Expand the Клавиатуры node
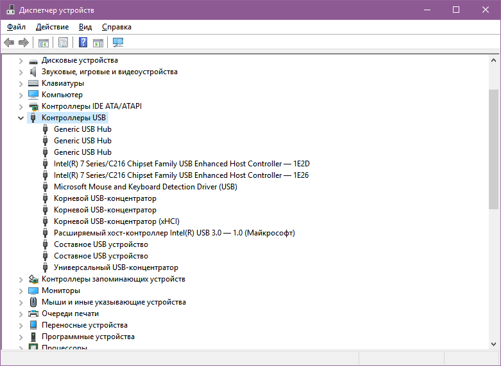Image resolution: width=501 pixels, height=366 pixels. click(x=21, y=84)
